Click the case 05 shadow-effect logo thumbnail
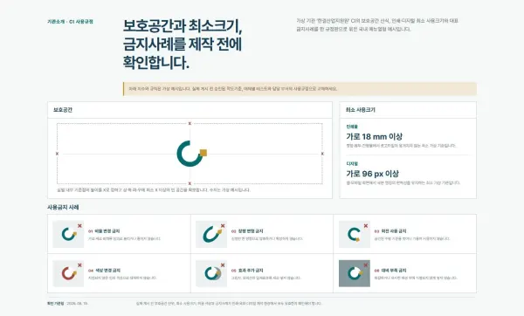 [x=211, y=273]
